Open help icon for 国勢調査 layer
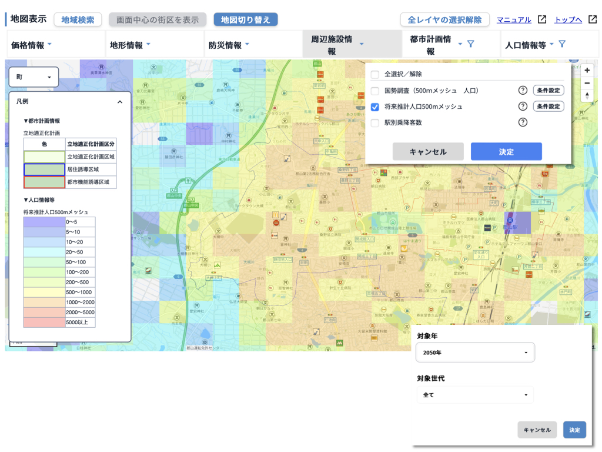This screenshot has height=452, width=602. (x=522, y=91)
